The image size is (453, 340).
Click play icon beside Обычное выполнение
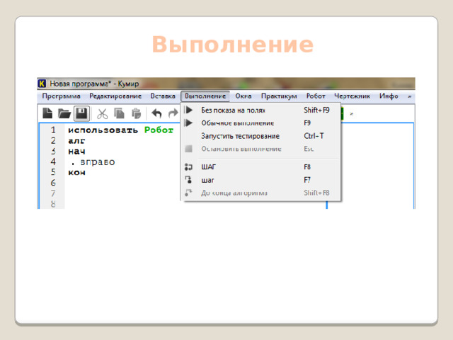188,123
